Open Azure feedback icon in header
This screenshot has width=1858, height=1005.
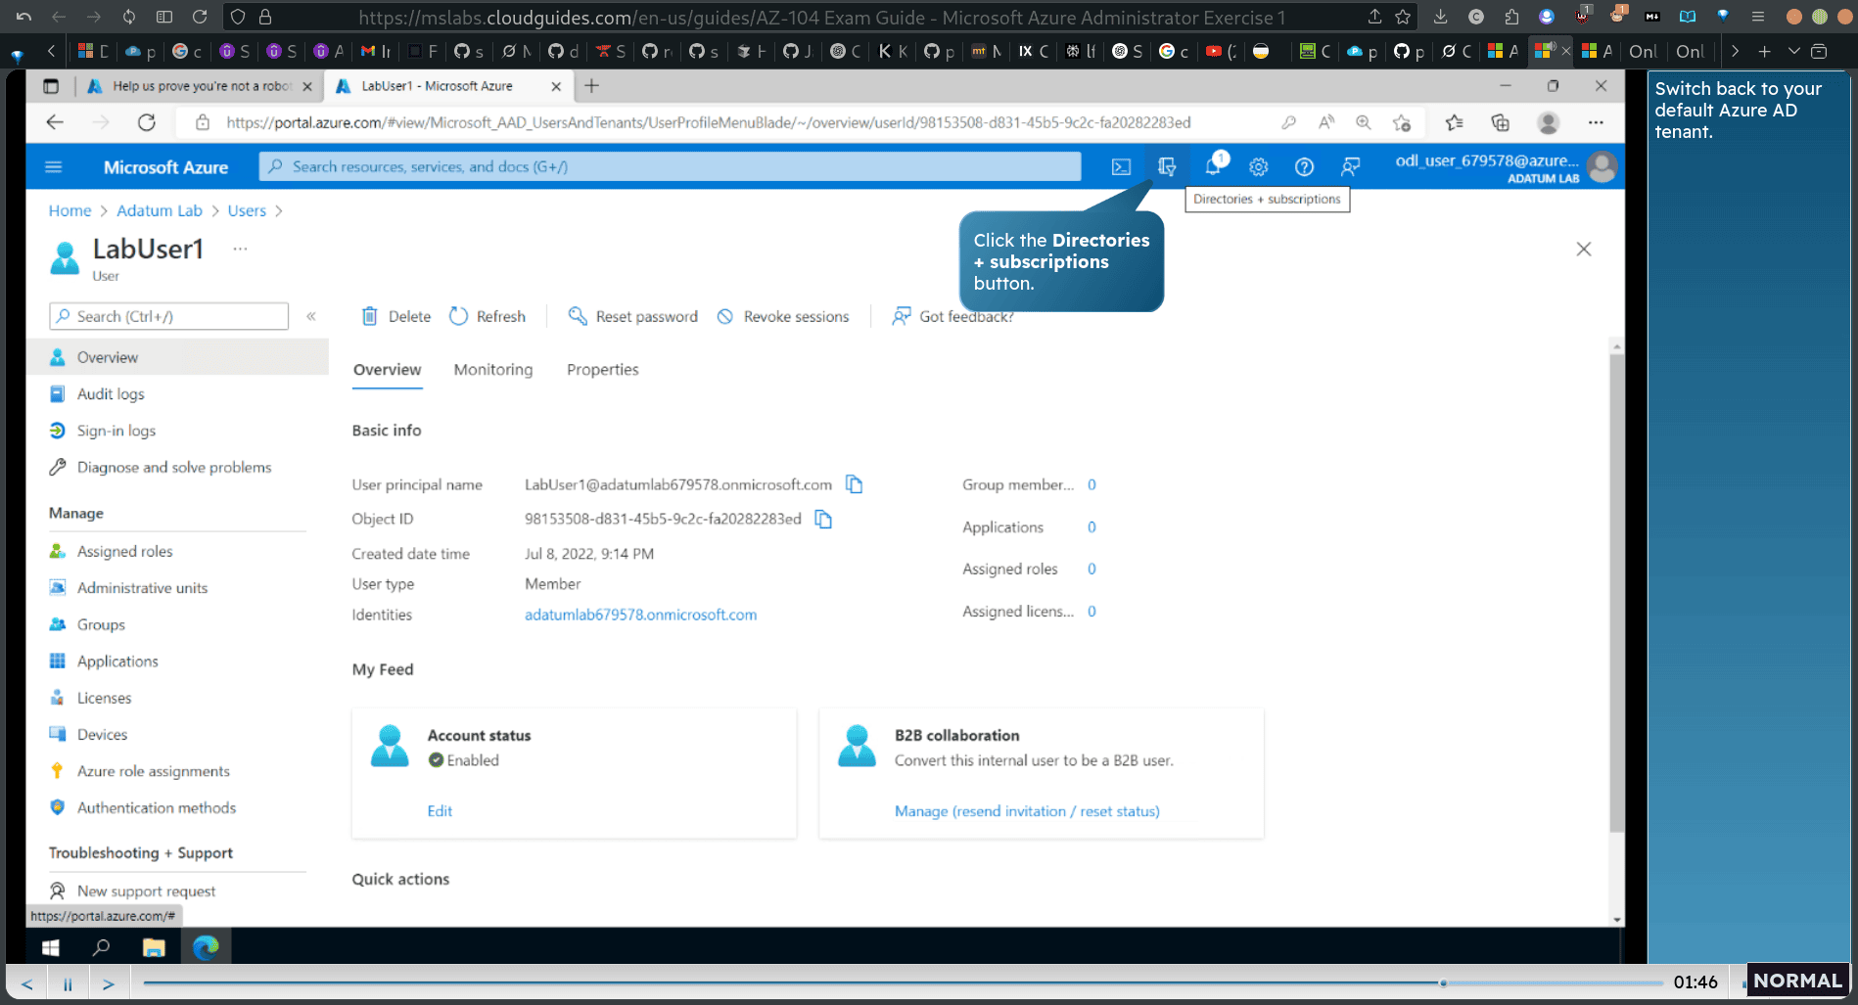tap(1350, 167)
